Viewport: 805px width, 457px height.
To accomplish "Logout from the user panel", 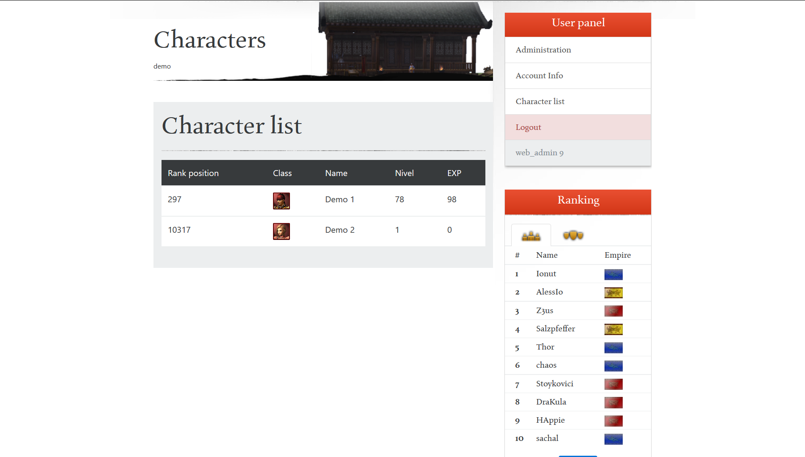I will click(x=528, y=127).
